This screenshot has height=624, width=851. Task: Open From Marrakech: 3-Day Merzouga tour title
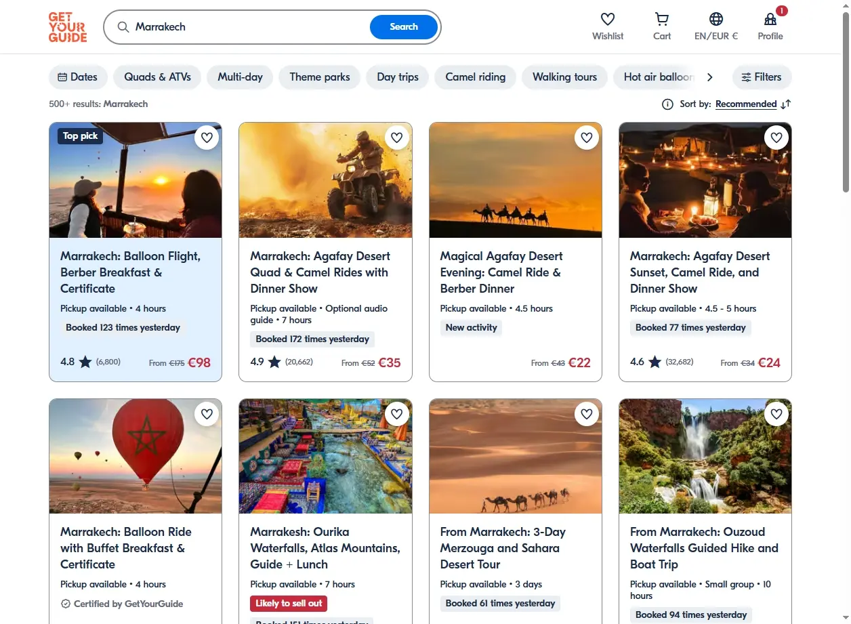[503, 548]
